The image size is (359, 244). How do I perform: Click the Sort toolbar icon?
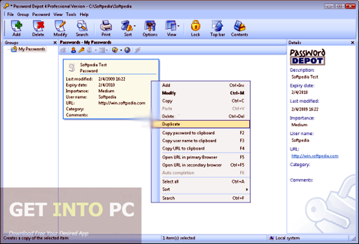(x=127, y=28)
